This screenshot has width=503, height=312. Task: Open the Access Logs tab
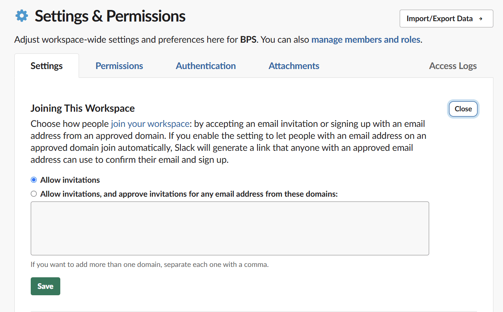pos(453,66)
